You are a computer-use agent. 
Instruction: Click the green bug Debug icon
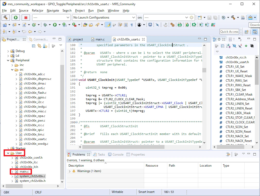tap(45, 25)
